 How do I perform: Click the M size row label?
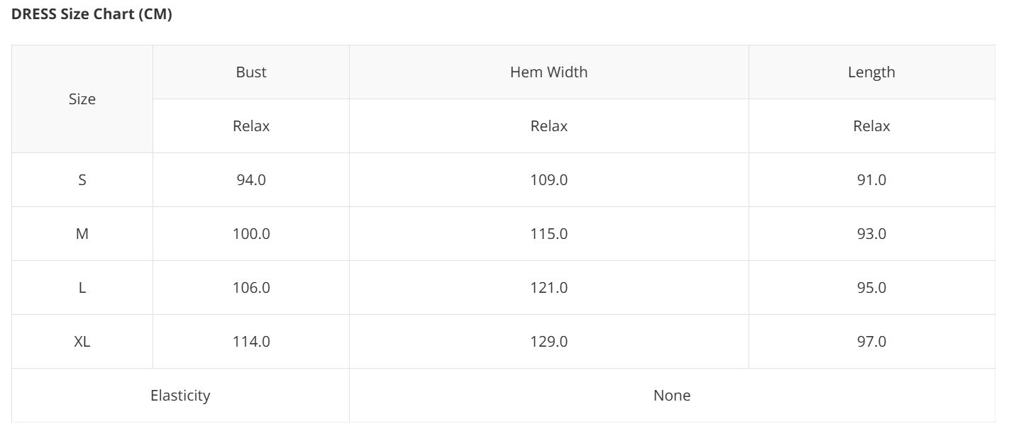click(x=82, y=234)
